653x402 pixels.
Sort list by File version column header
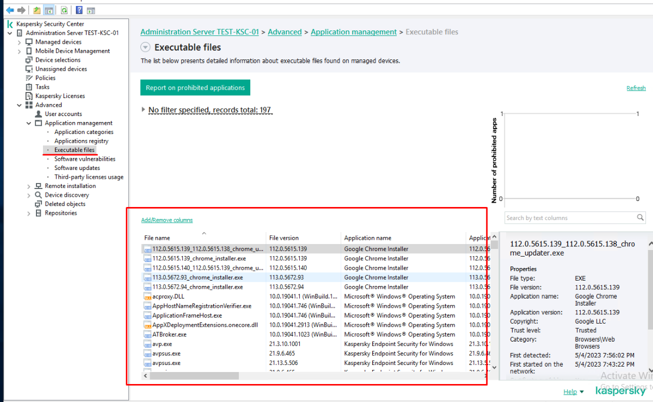tap(284, 238)
